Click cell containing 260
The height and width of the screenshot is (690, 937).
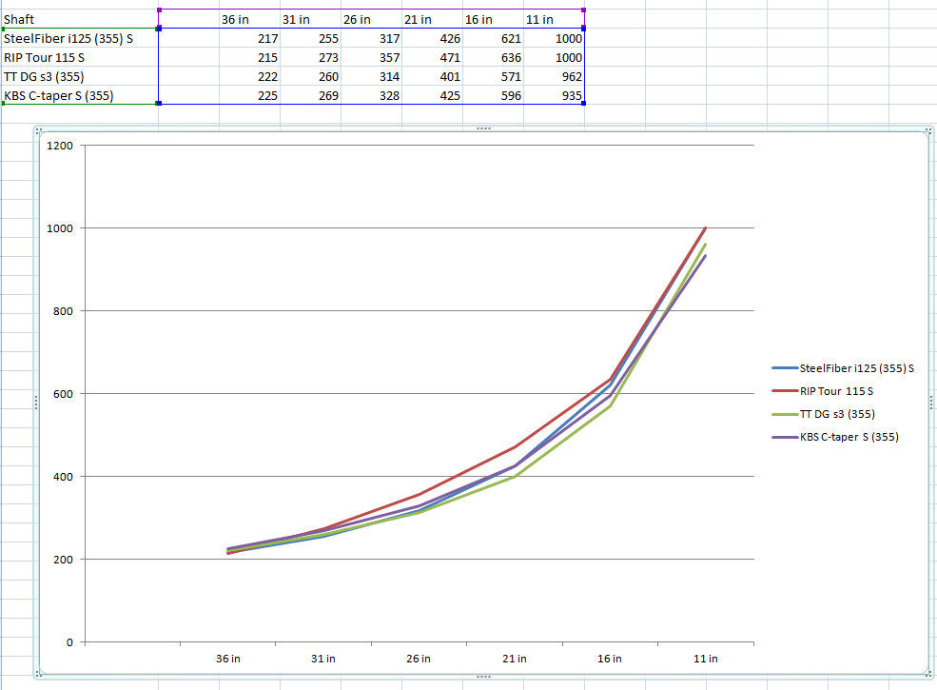tap(311, 76)
